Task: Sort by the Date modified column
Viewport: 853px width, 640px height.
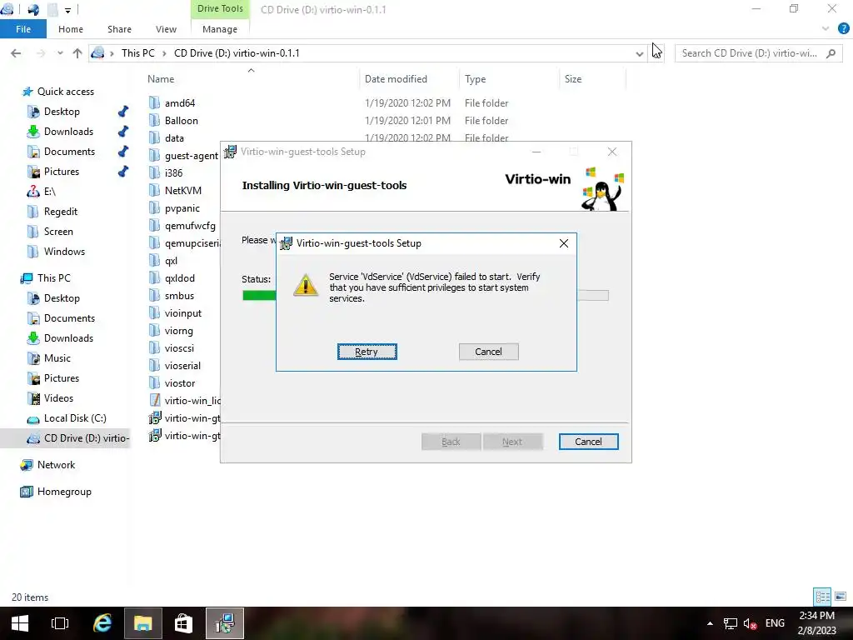Action: tap(396, 79)
